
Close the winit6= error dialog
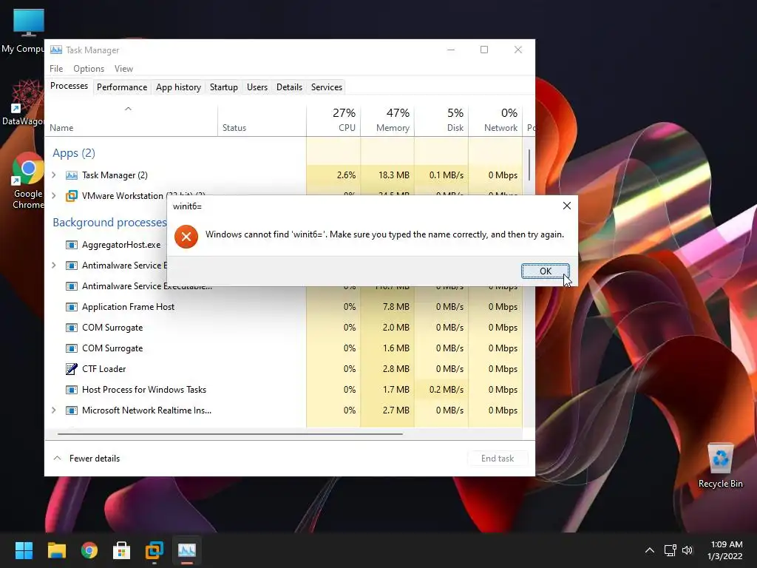coord(567,206)
